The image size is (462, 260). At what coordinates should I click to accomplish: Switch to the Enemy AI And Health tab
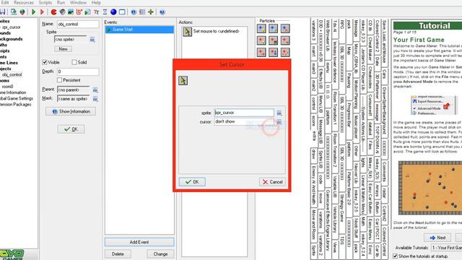(314, 186)
